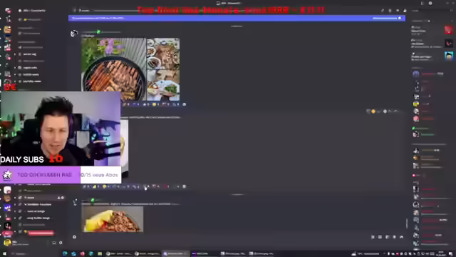Add reaction icon under the second message

pos(184,186)
